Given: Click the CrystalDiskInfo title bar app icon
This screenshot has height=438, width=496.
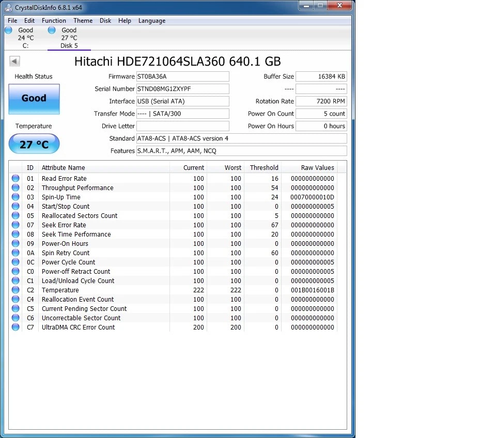Looking at the screenshot, I should [8, 7].
